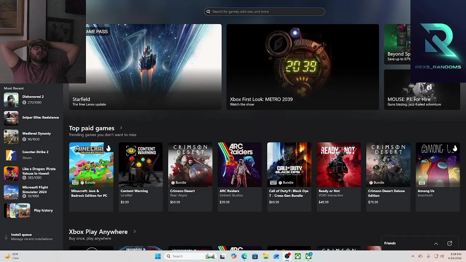Click the Counter-Strike 2 game icon
The height and width of the screenshot is (262, 466).
click(x=11, y=155)
